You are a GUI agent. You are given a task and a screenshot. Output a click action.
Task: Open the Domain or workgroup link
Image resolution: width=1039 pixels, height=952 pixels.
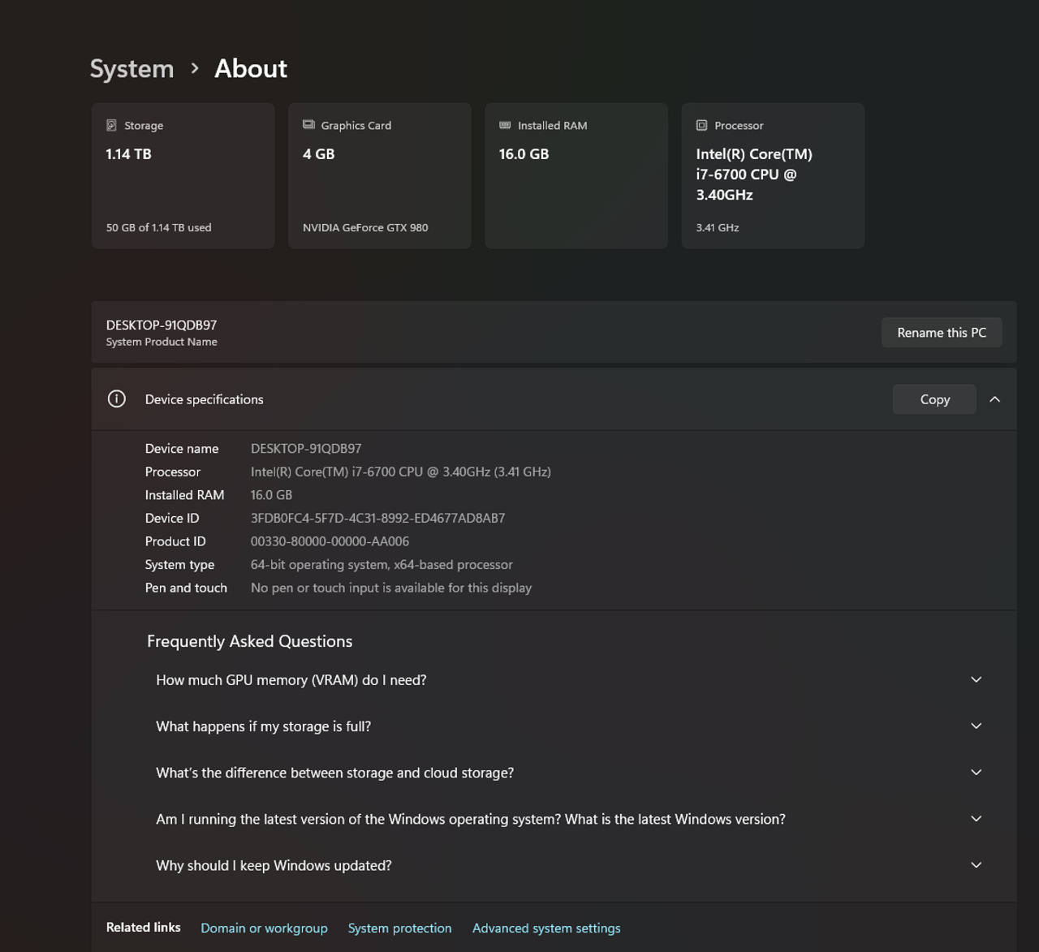click(x=264, y=928)
